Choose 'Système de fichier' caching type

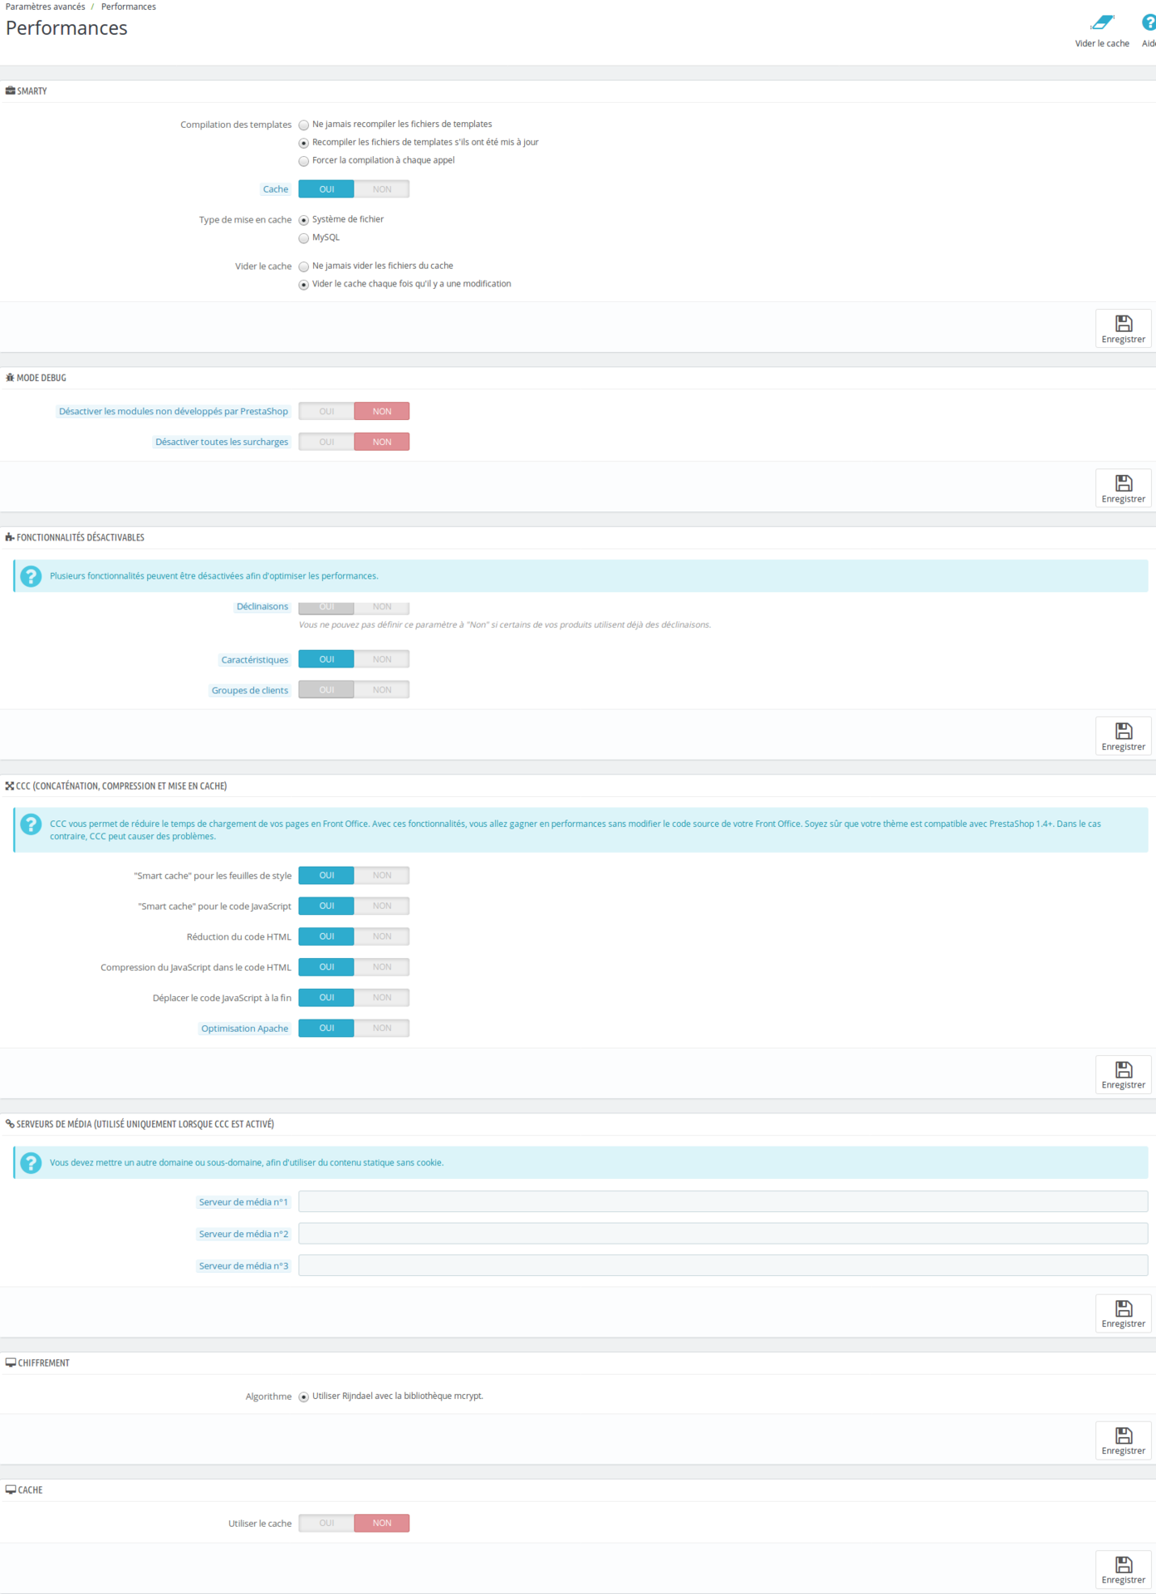(x=304, y=220)
